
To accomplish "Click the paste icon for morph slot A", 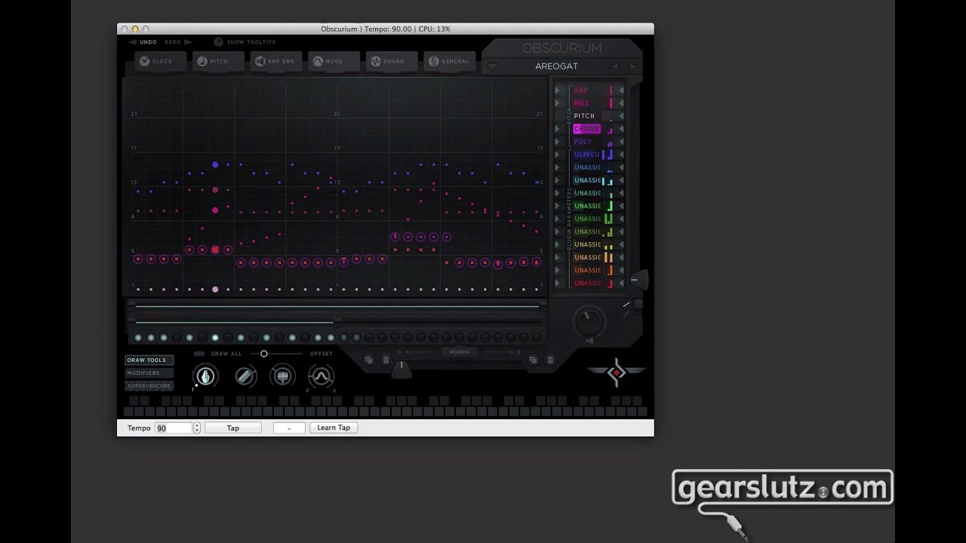I will 385,360.
